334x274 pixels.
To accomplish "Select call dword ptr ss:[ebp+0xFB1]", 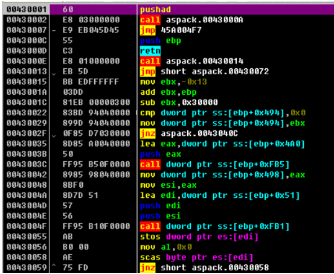I will tap(215, 226).
